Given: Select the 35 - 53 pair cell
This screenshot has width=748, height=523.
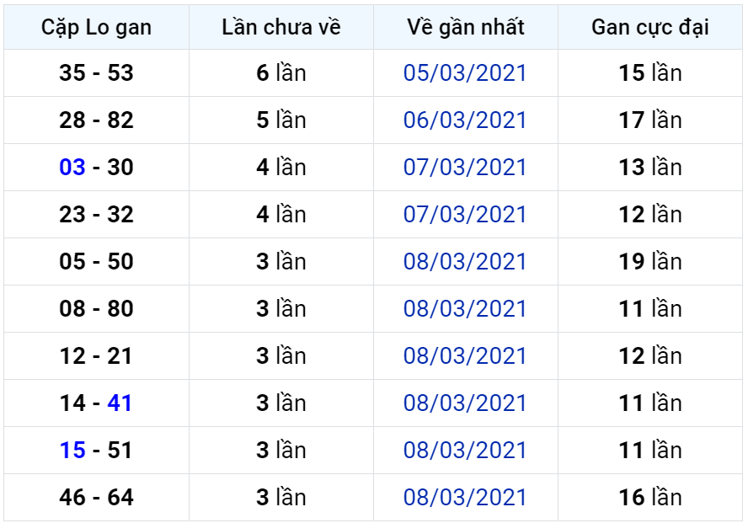Looking at the screenshot, I should coord(96,73).
